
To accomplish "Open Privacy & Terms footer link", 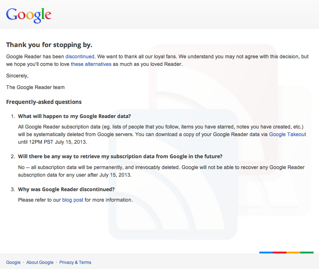I will coord(75,262).
